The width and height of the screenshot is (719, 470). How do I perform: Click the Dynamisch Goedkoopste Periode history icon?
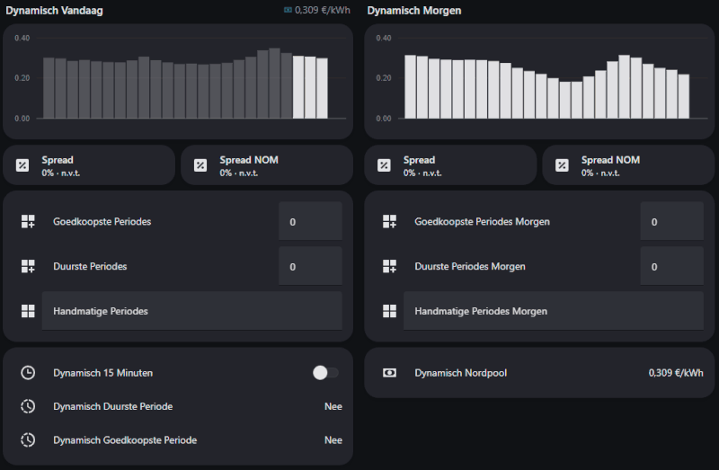click(x=28, y=440)
